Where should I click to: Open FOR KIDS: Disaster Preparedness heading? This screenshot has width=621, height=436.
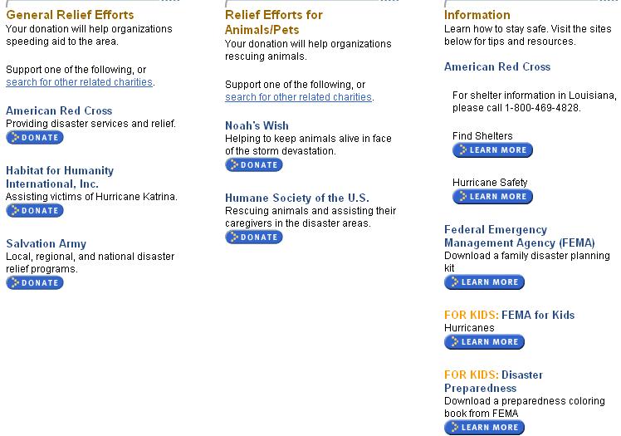pos(493,381)
